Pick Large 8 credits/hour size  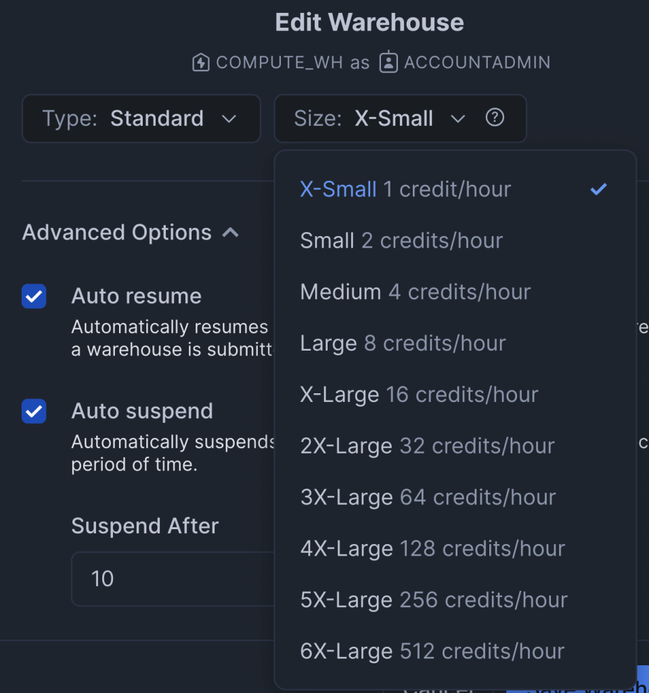403,344
